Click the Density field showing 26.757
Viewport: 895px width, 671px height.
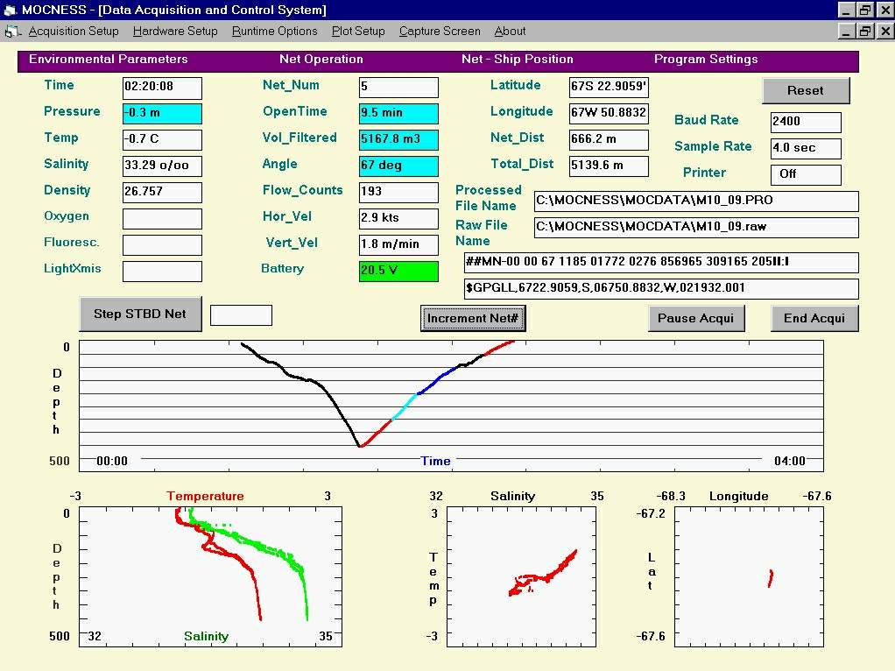tap(162, 193)
